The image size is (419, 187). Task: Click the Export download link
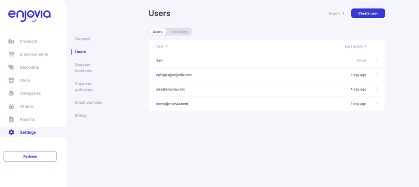pyautogui.click(x=337, y=13)
